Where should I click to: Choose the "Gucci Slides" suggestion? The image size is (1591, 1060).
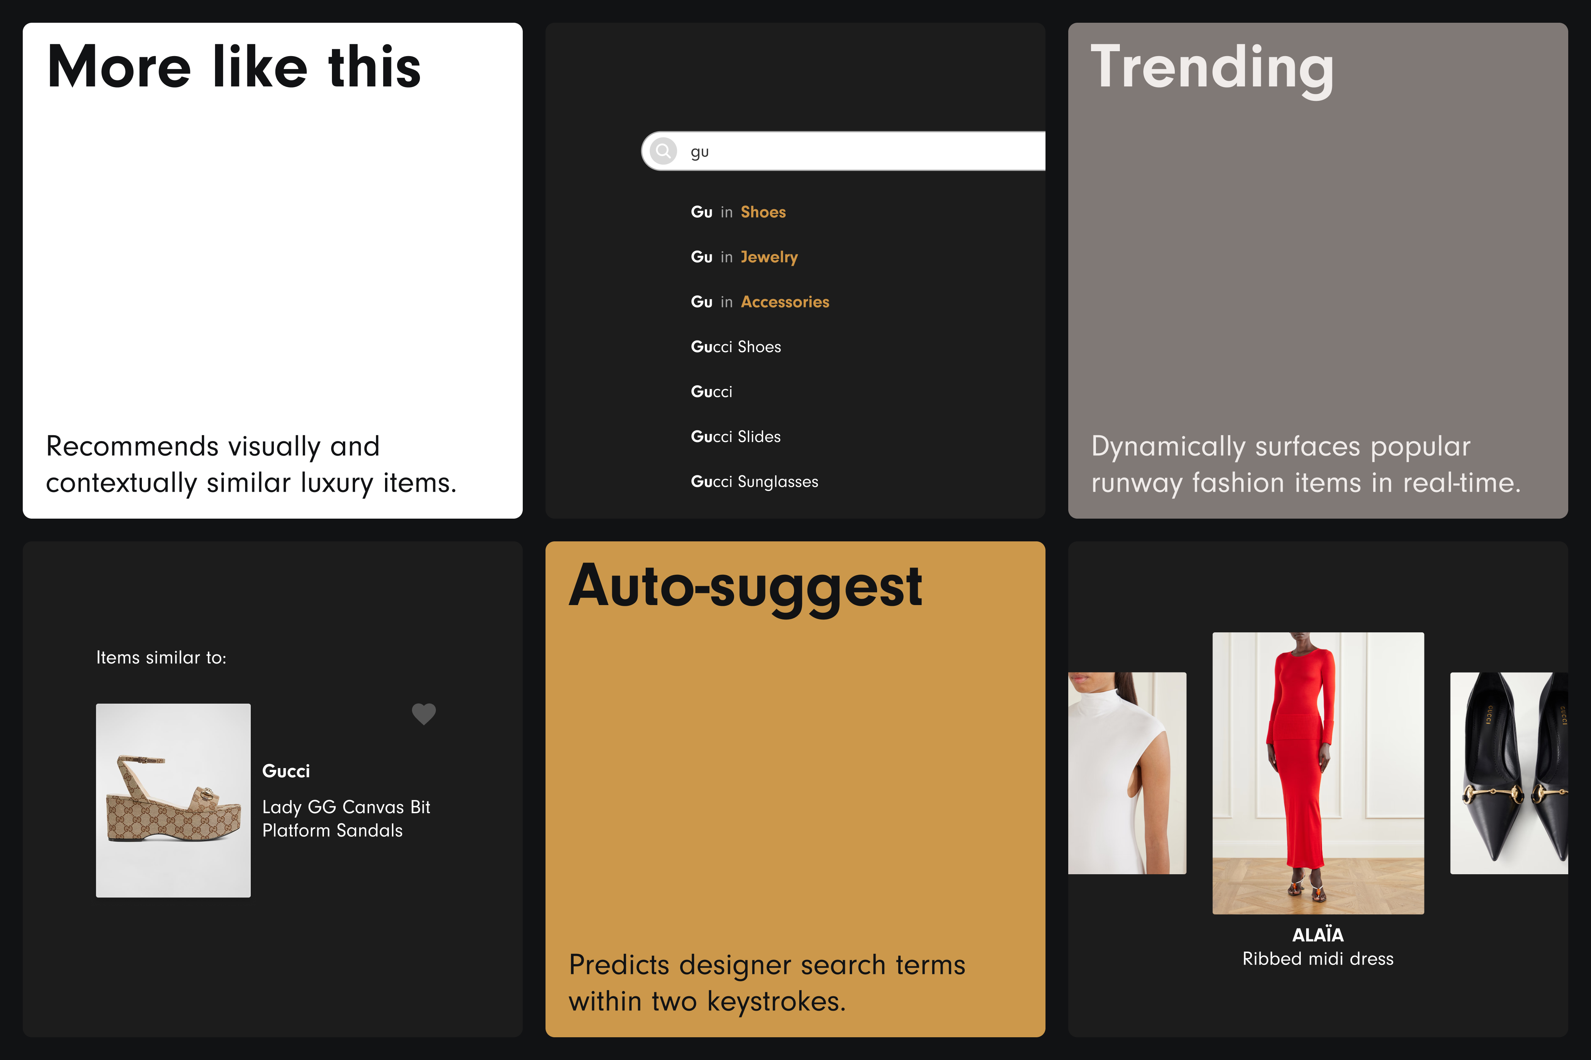pos(735,437)
